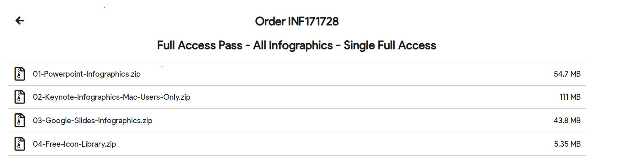The image size is (643, 164).
Task: Click blank middle area of the Keynote row
Action: pos(371,97)
